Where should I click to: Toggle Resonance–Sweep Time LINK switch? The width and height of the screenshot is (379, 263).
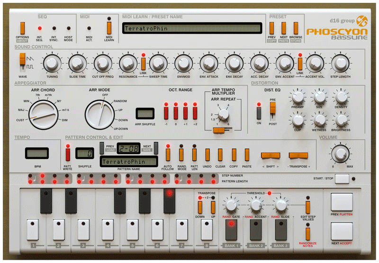[x=144, y=64]
